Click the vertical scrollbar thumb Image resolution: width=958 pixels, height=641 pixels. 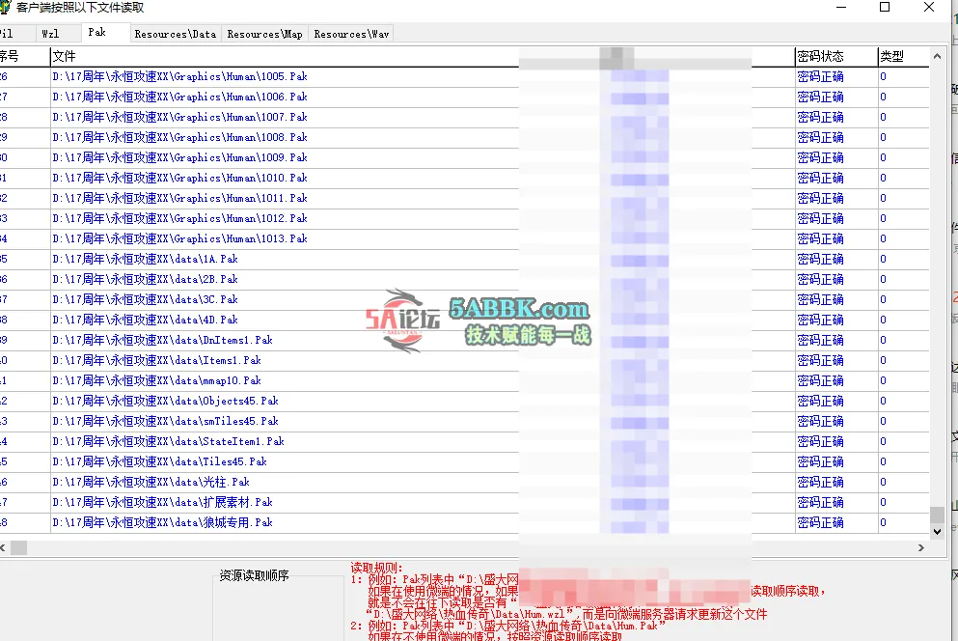coord(937,515)
